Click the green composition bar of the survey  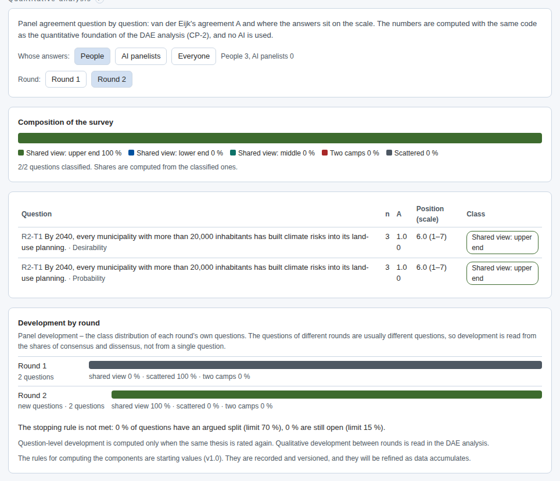[280, 138]
